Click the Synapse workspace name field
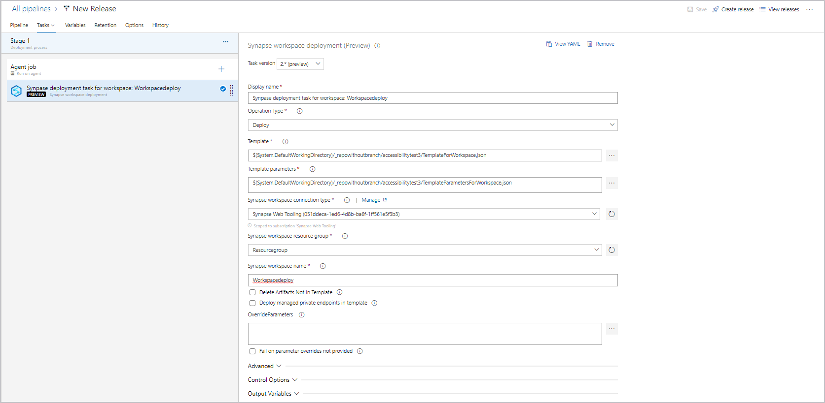Screen dimensions: 825x403 coord(432,280)
